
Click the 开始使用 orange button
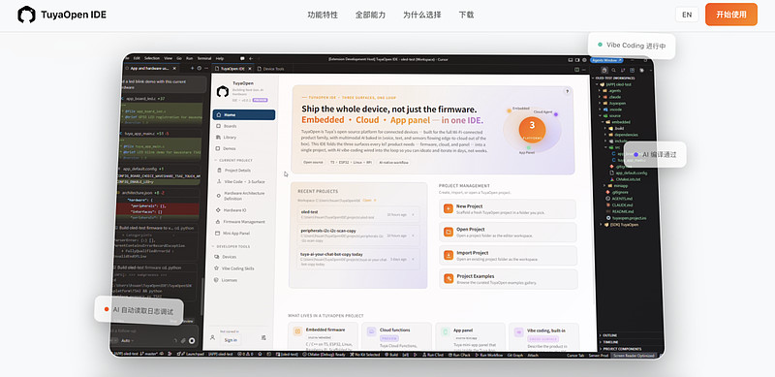click(x=731, y=15)
